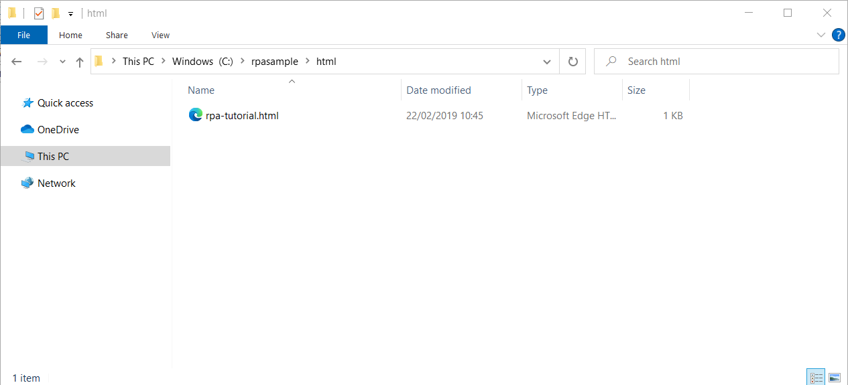Open the File menu
This screenshot has height=385, width=848.
[23, 35]
